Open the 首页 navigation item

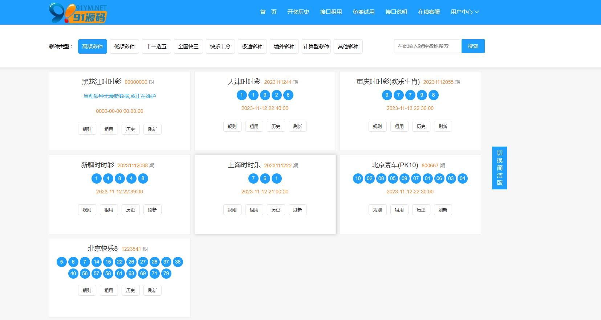[x=268, y=12]
